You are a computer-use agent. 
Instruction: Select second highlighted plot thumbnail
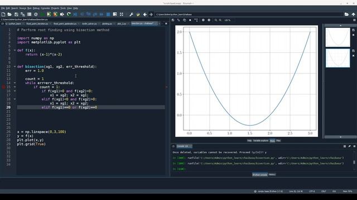337,58
